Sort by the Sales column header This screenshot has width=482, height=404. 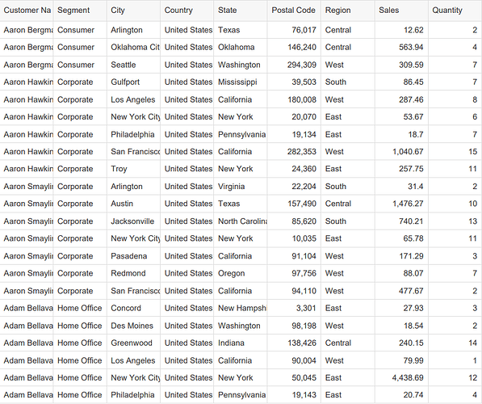point(401,11)
